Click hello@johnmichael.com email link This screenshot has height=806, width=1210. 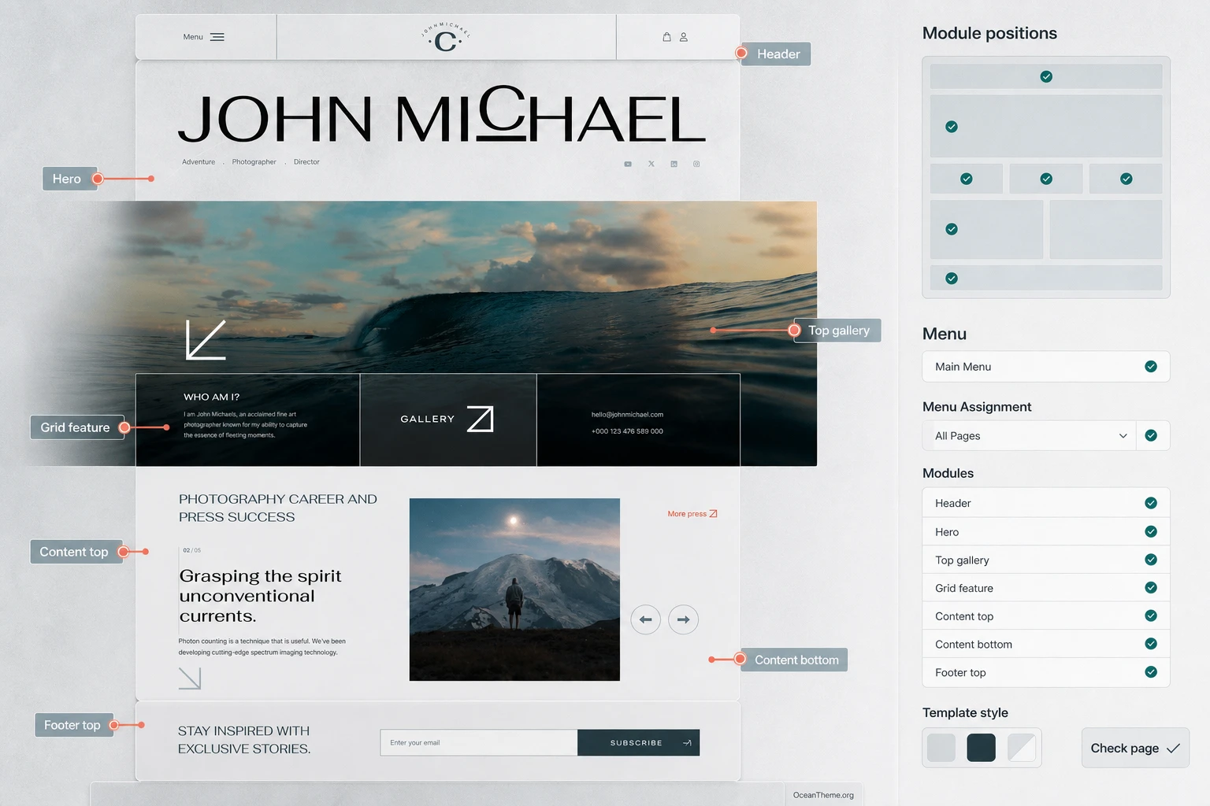(627, 415)
